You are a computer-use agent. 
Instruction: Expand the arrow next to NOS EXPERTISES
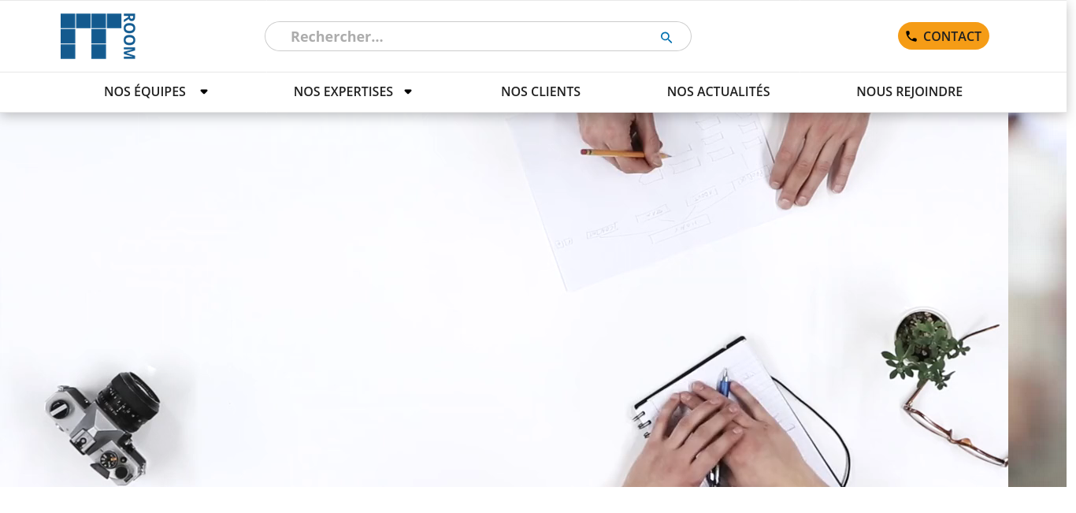pos(408,91)
